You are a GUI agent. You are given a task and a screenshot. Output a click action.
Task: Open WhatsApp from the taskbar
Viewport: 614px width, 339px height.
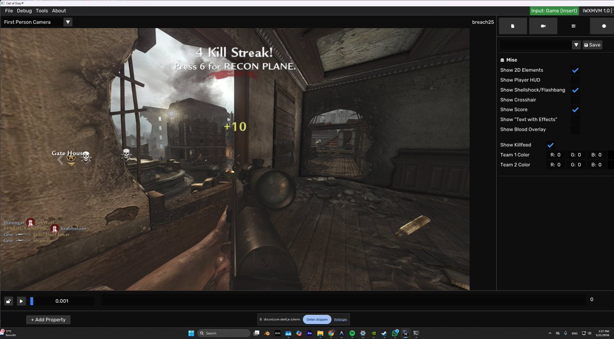coord(395,333)
